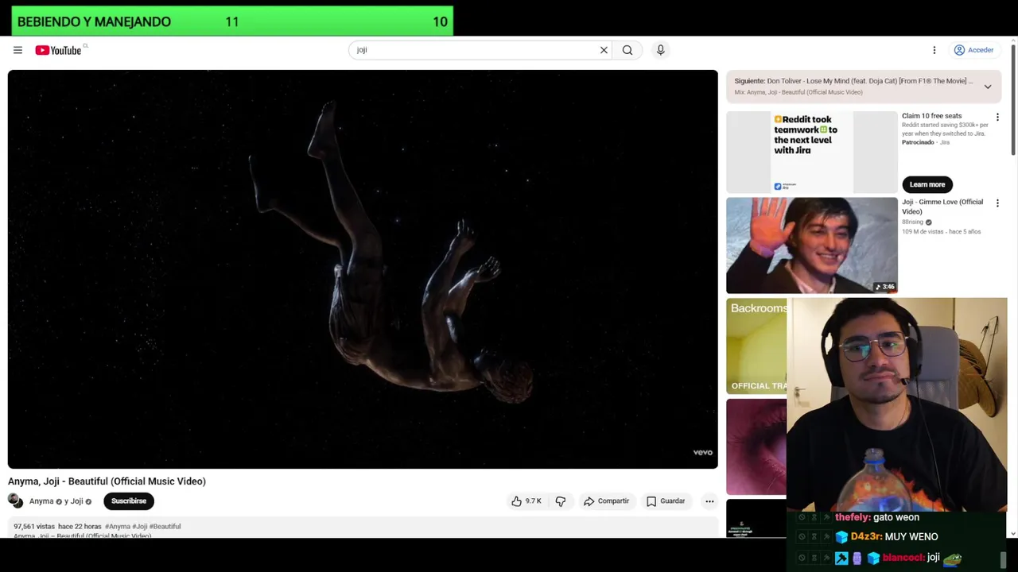This screenshot has height=572, width=1018.
Task: Expand the Siguiente mix playlist panel
Action: [x=988, y=87]
